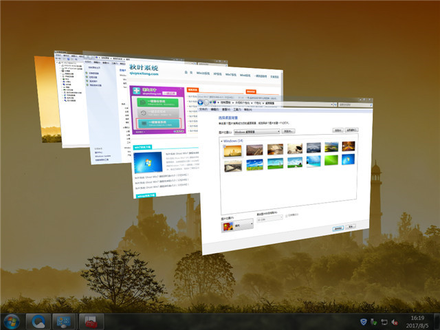Open the 查看(V) menu
Screen dimensions: 440x330
226,109
